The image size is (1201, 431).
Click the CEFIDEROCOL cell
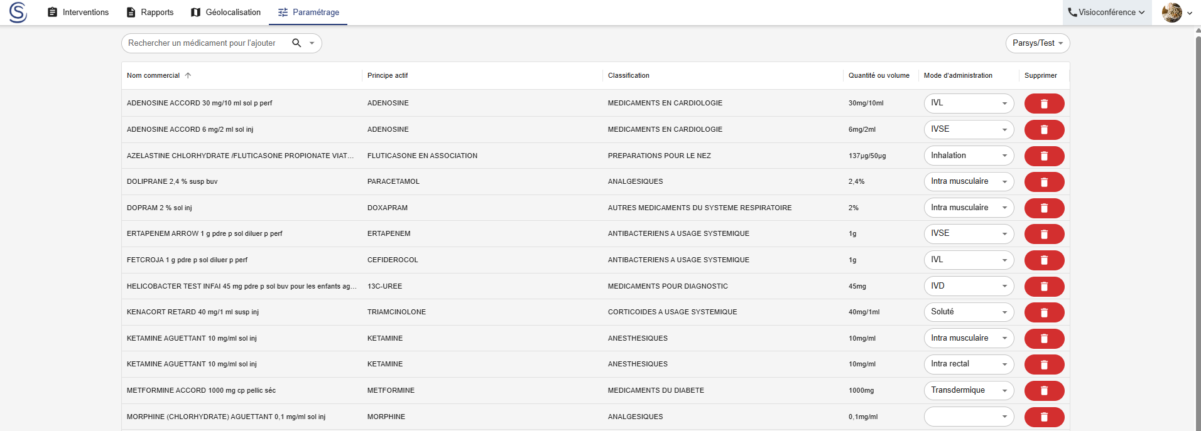[393, 260]
